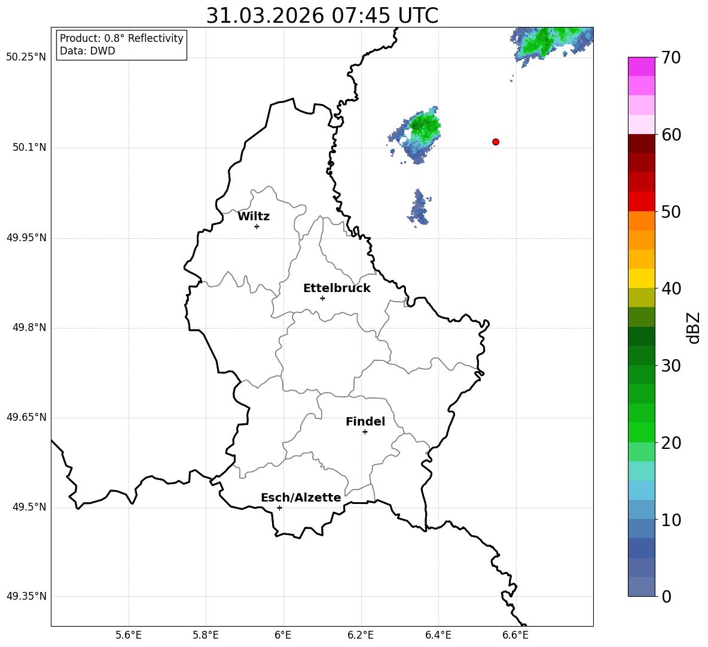Image resolution: width=708 pixels, height=647 pixels.
Task: Click the 30 tick on colorbar
Action: (671, 365)
